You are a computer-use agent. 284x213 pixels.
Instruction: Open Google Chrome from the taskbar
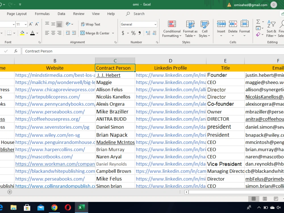(54, 207)
